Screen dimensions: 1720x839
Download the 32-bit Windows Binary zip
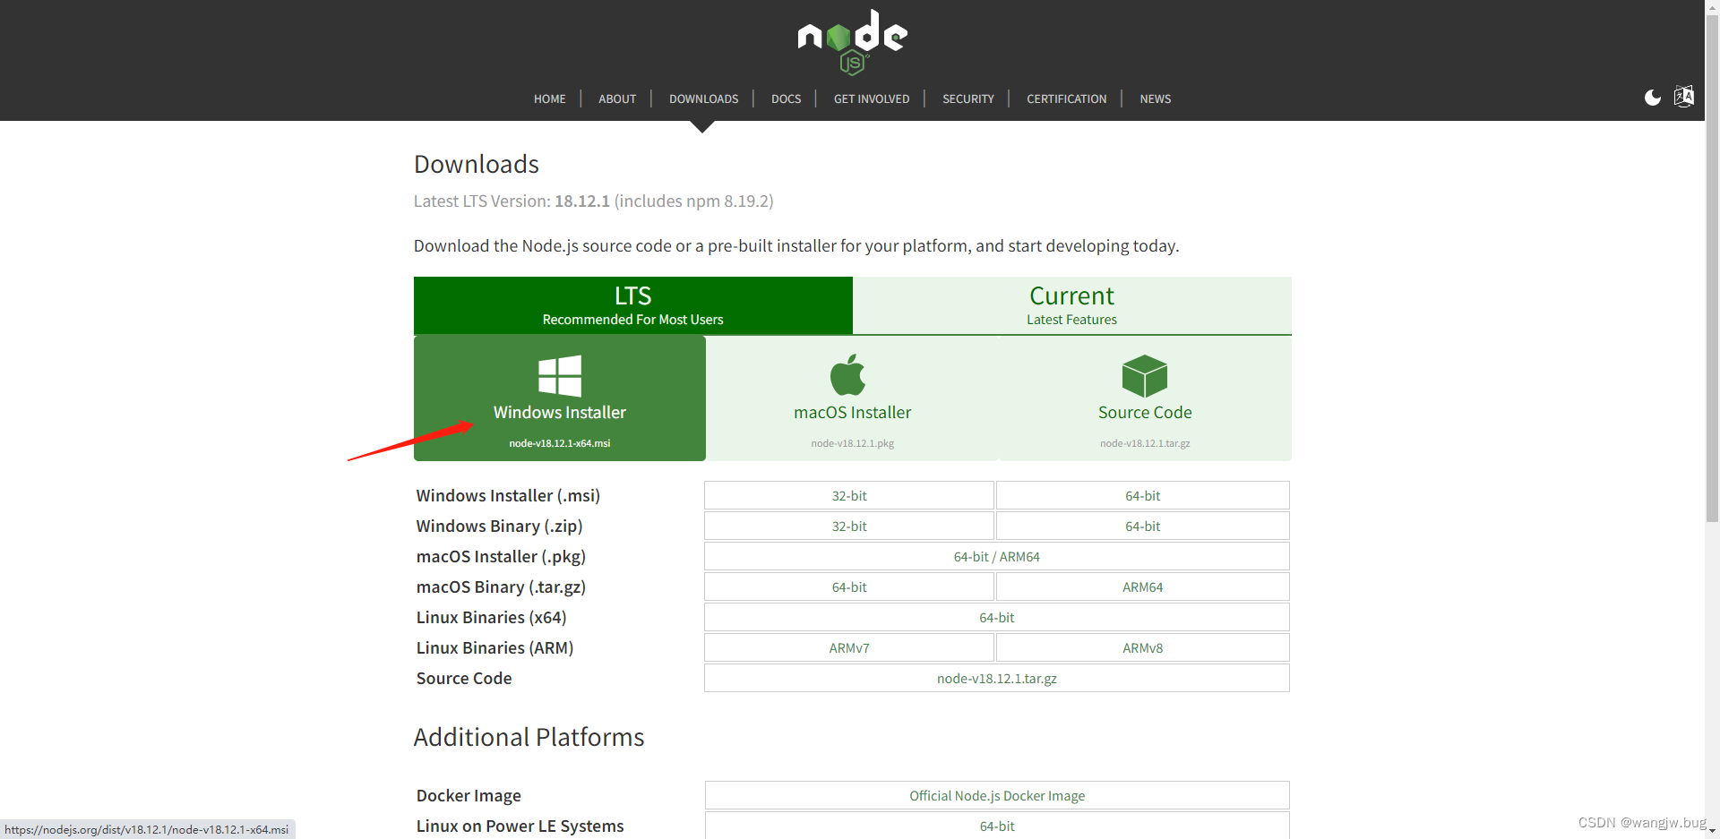[848, 526]
